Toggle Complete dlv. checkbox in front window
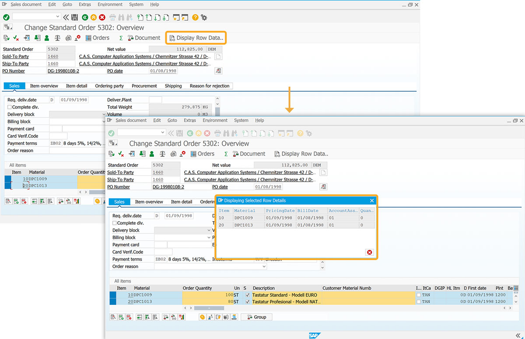This screenshot has height=339, width=525. pyautogui.click(x=115, y=223)
